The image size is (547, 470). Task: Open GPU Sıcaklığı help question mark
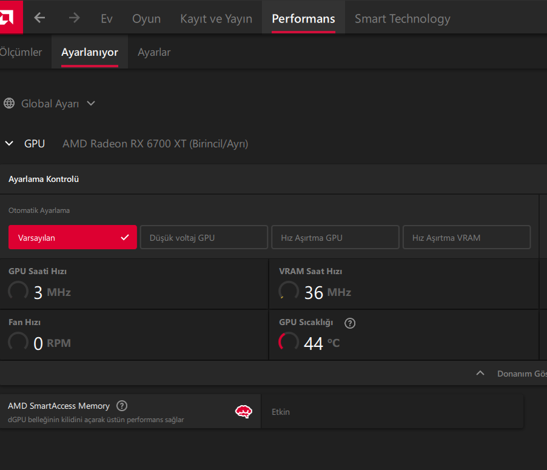tap(350, 323)
